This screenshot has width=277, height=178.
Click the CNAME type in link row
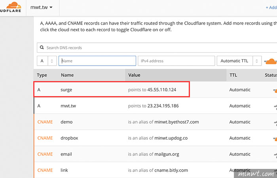[x=45, y=170]
